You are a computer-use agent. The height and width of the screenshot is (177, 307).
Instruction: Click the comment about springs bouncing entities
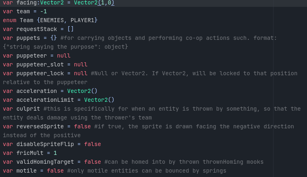tap(147, 171)
